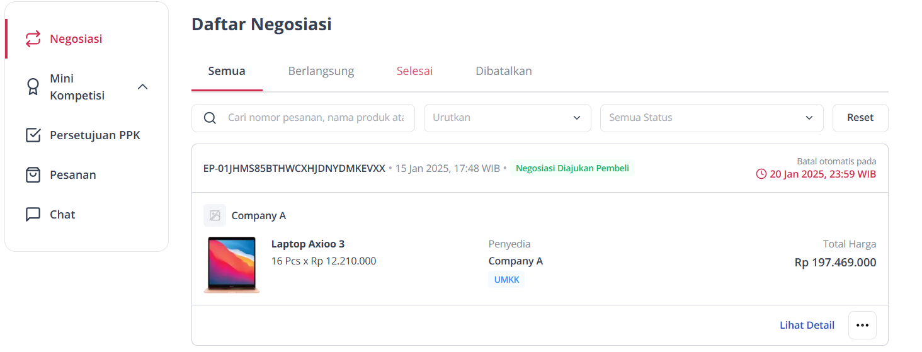This screenshot has height=352, width=922.
Task: Open the Lihat Detail link
Action: click(807, 326)
